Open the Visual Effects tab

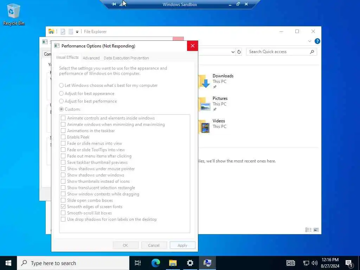pos(67,57)
